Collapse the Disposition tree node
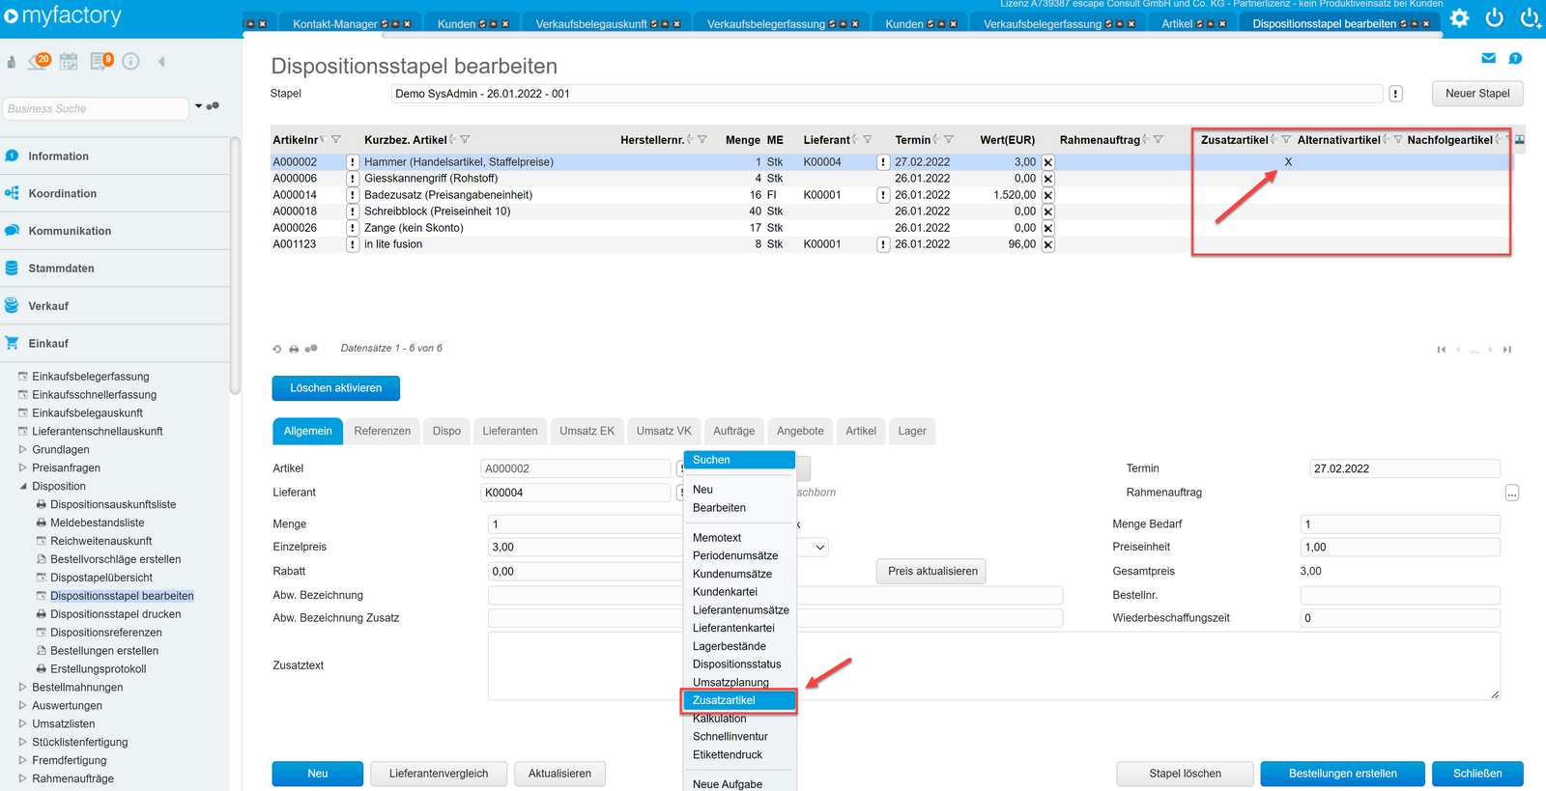The width and height of the screenshot is (1546, 791). click(23, 487)
